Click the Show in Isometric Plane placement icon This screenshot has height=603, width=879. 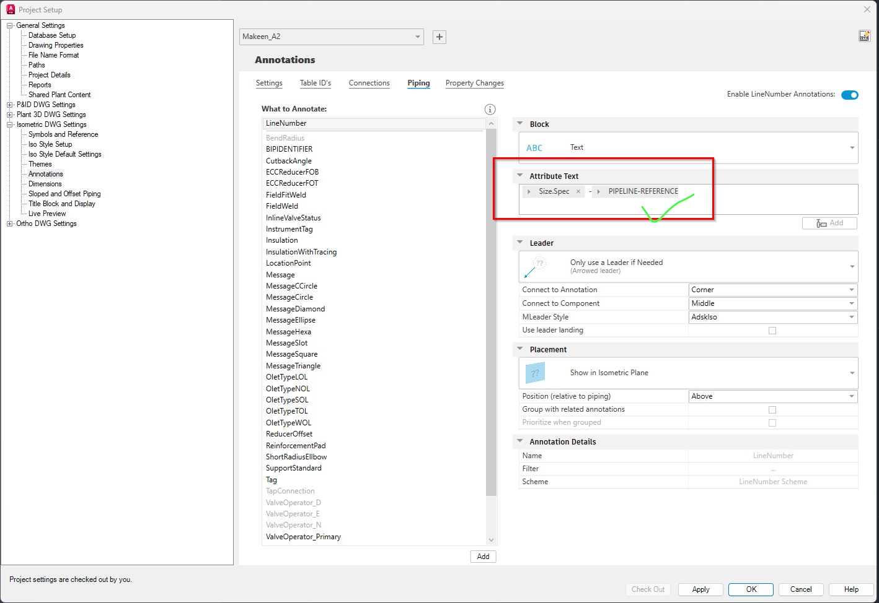pos(534,373)
